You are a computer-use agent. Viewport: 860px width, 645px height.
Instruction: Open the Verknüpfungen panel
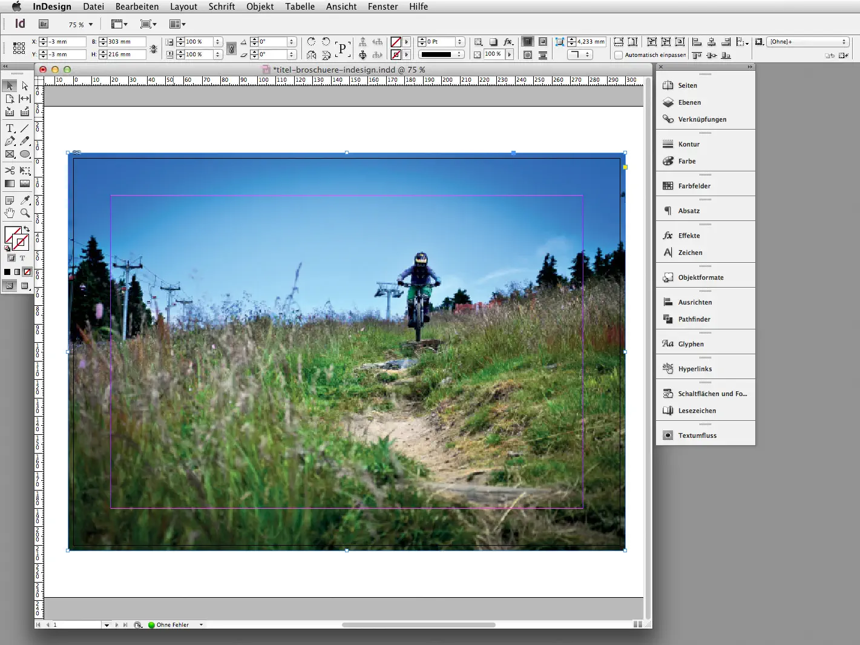point(702,119)
